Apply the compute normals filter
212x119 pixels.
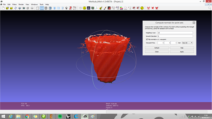[182, 52]
